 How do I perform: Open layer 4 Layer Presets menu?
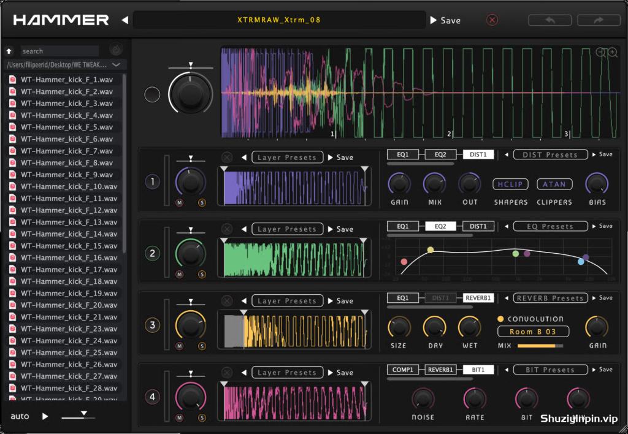click(287, 372)
